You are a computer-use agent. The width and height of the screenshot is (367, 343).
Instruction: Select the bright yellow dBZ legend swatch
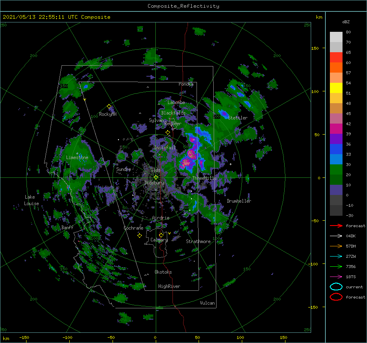(x=336, y=88)
